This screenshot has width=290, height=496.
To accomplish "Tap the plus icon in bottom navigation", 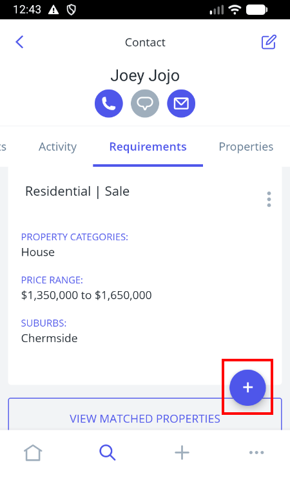I will pos(182,453).
